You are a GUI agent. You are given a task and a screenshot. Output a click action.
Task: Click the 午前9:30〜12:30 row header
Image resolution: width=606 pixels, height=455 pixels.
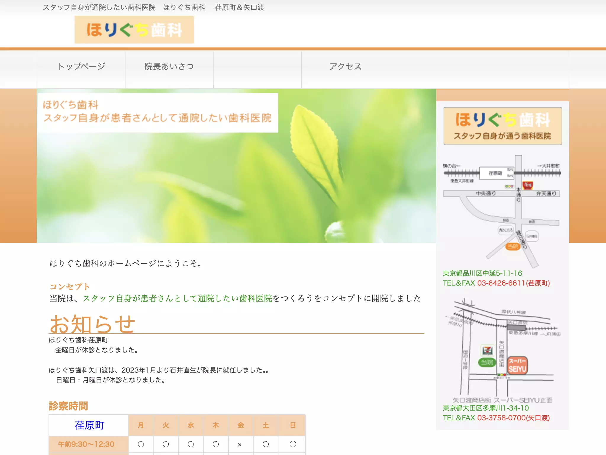[x=88, y=444]
